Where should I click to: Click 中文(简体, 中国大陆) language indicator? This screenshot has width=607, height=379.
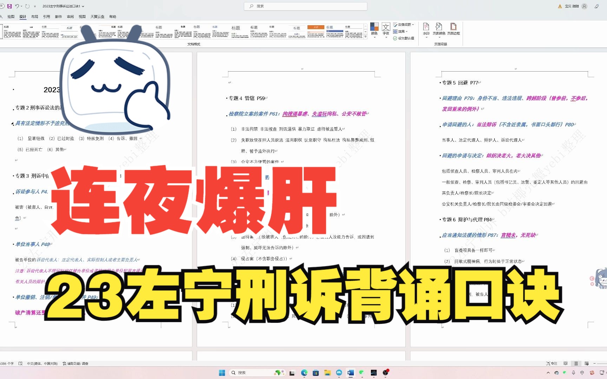point(42,364)
